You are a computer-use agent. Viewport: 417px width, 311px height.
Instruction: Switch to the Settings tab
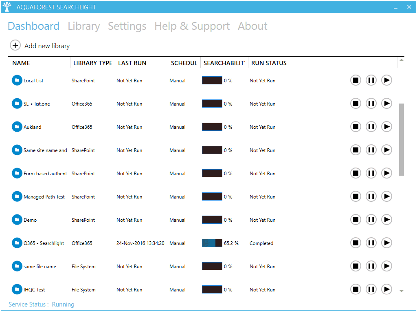(x=127, y=26)
